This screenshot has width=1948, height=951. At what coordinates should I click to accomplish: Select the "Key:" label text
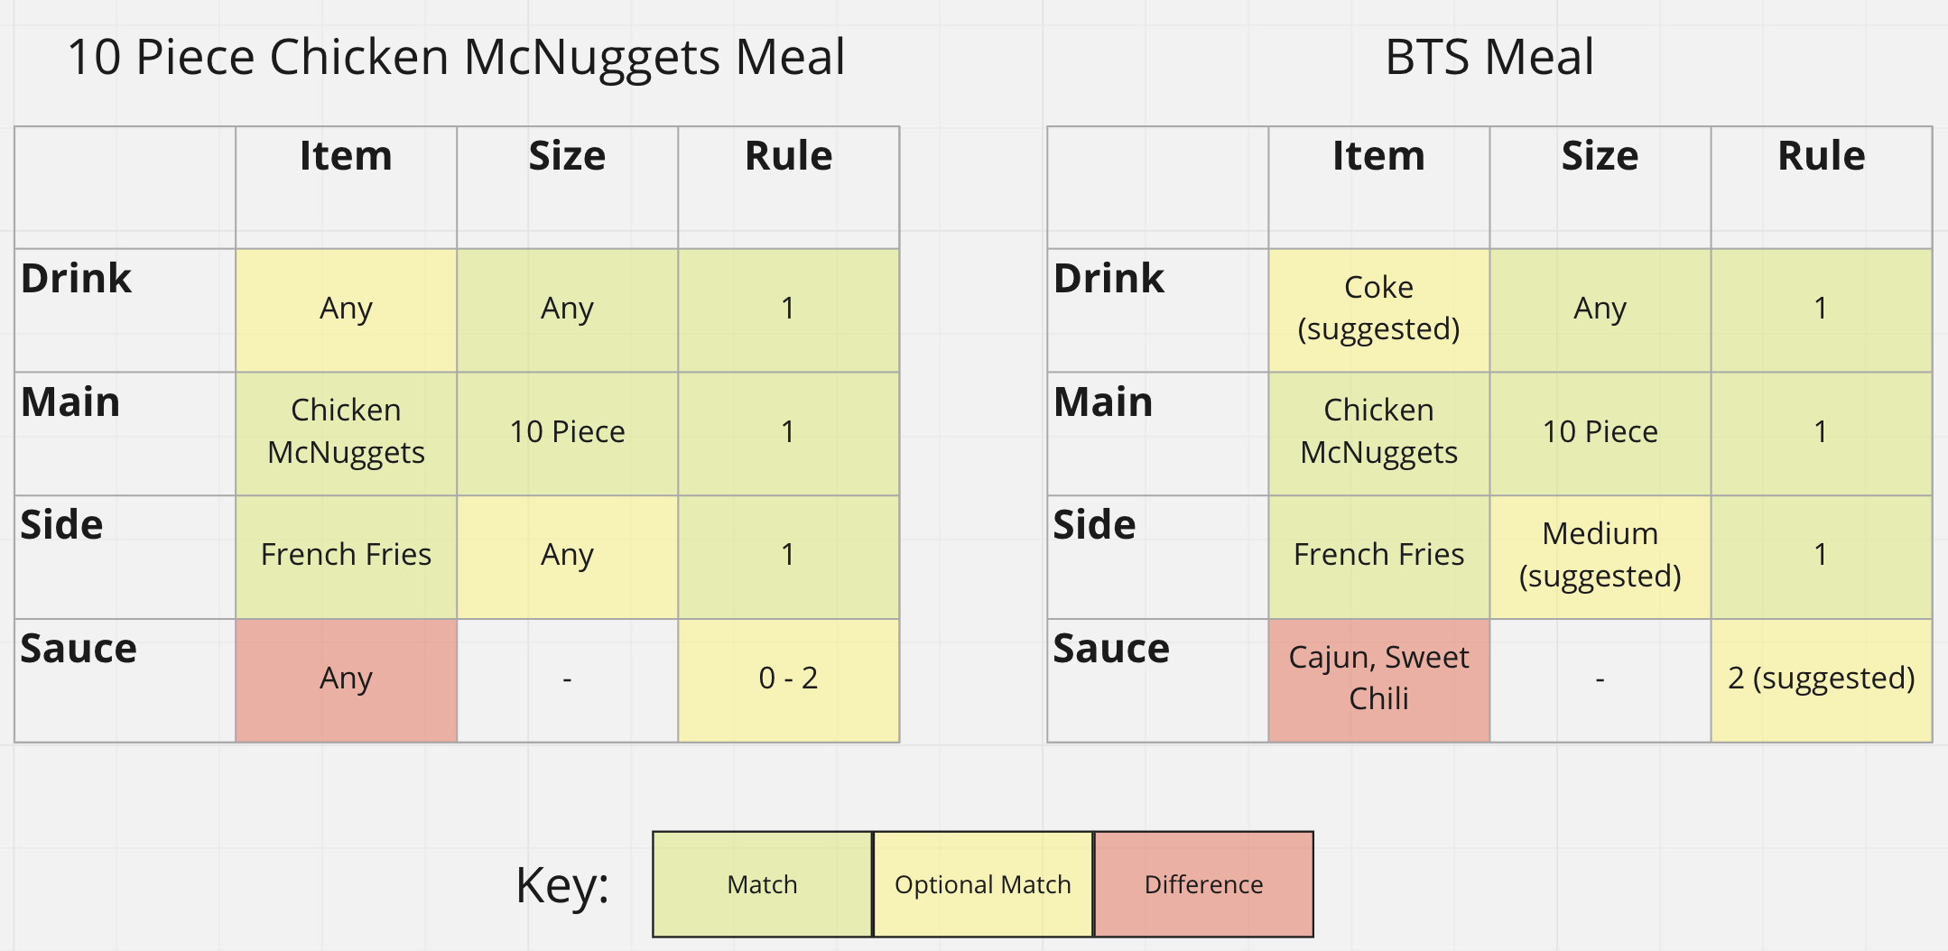(562, 885)
